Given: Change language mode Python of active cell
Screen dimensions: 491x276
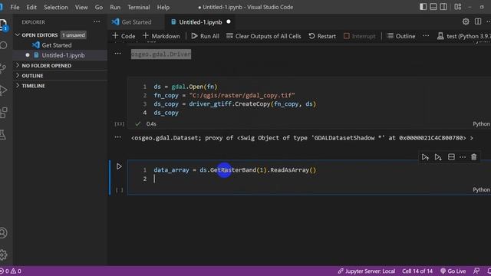Looking at the screenshot, I should [x=481, y=189].
